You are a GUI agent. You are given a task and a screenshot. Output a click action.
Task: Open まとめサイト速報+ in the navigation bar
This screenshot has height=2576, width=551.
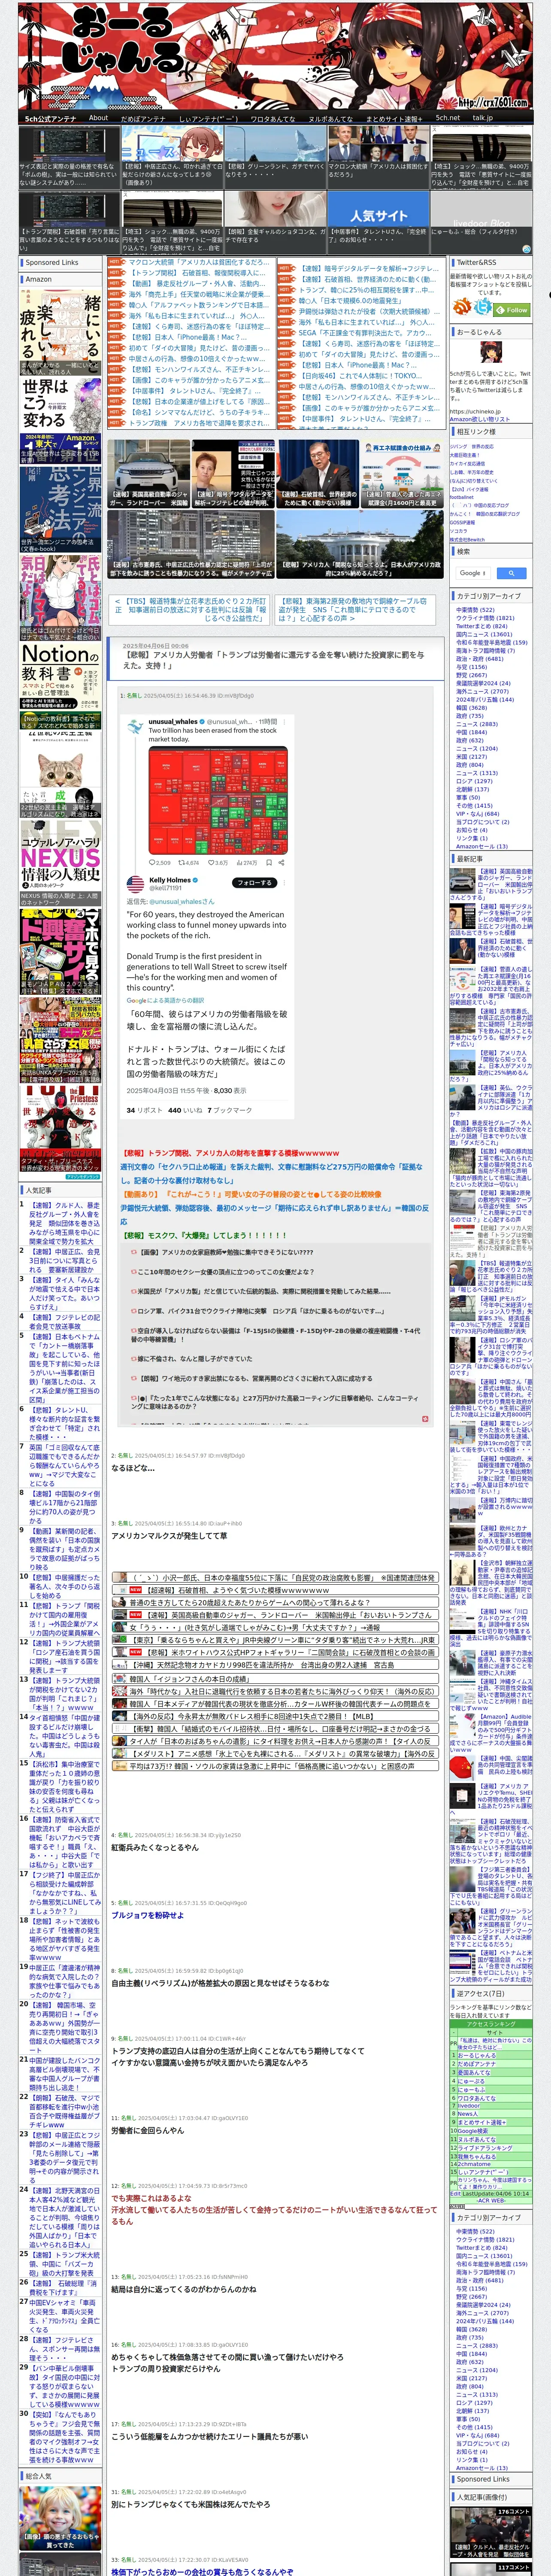pos(393,118)
